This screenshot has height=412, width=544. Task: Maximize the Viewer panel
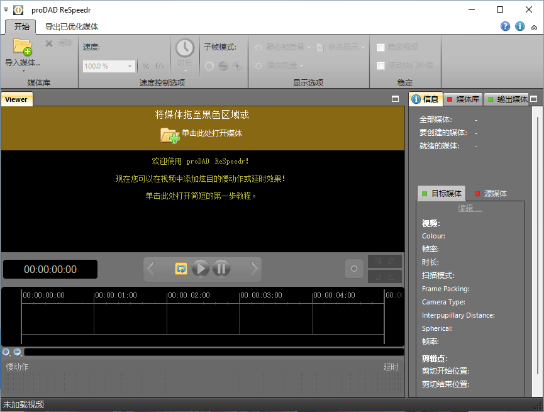395,99
